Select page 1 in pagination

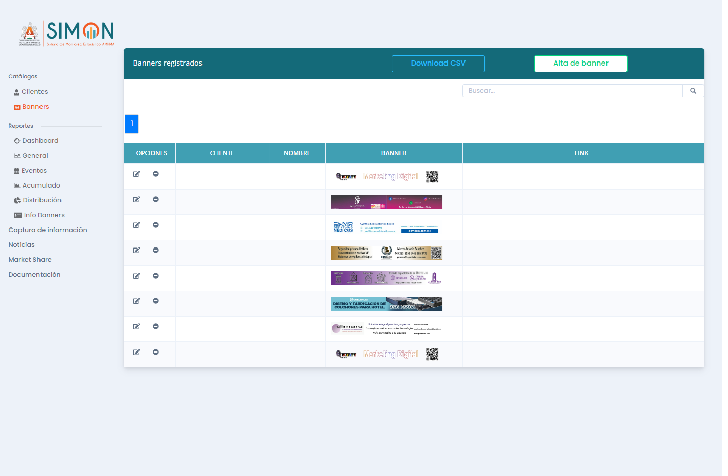click(x=132, y=124)
